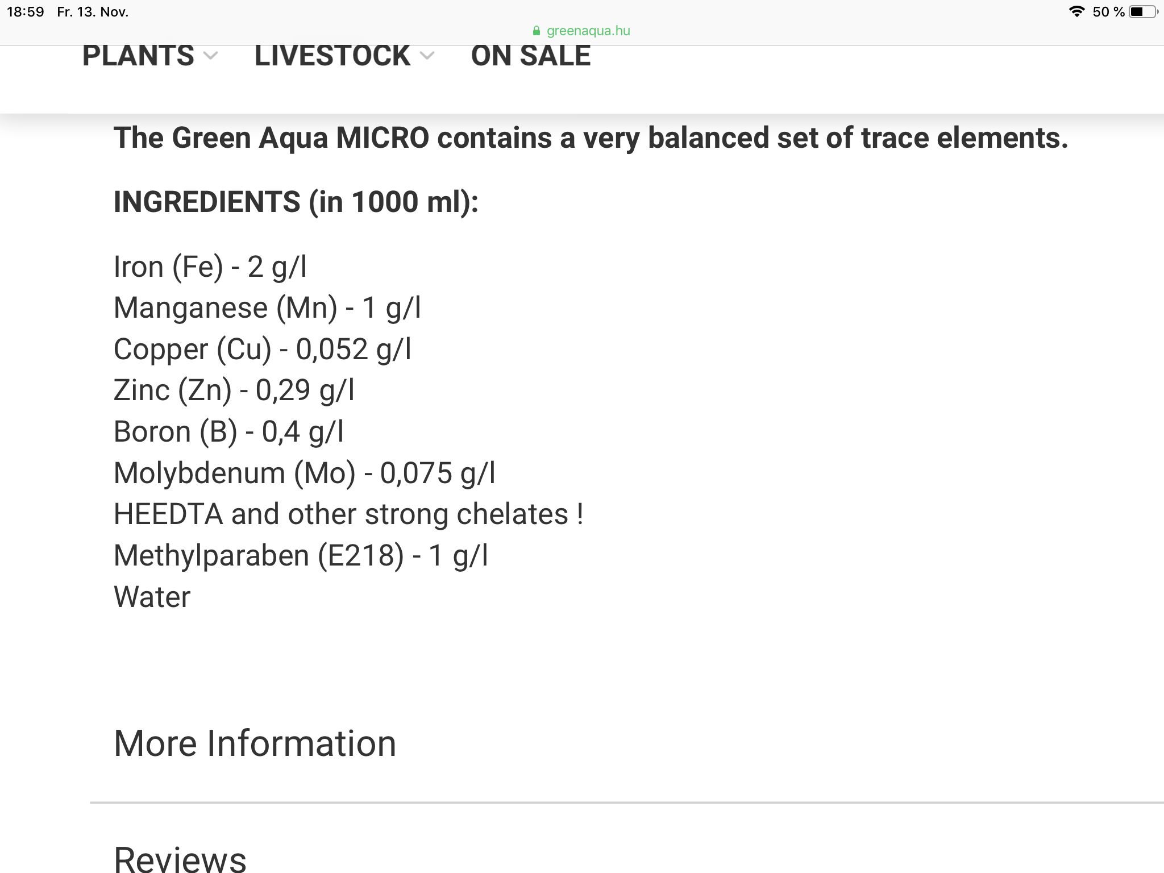Select the Methylparaben (E218) line
1164x873 pixels.
click(x=301, y=555)
